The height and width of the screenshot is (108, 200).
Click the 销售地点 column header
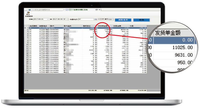click(44, 26)
